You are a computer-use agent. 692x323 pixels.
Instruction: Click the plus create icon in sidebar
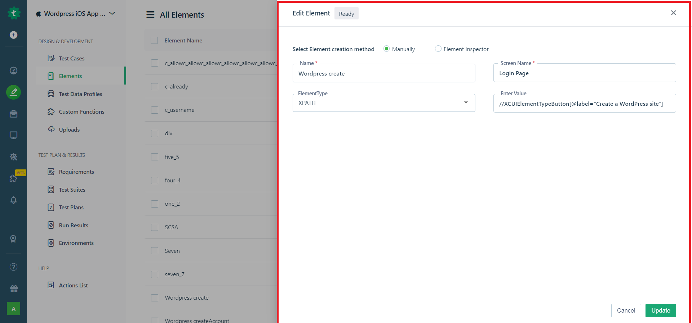pyautogui.click(x=13, y=35)
